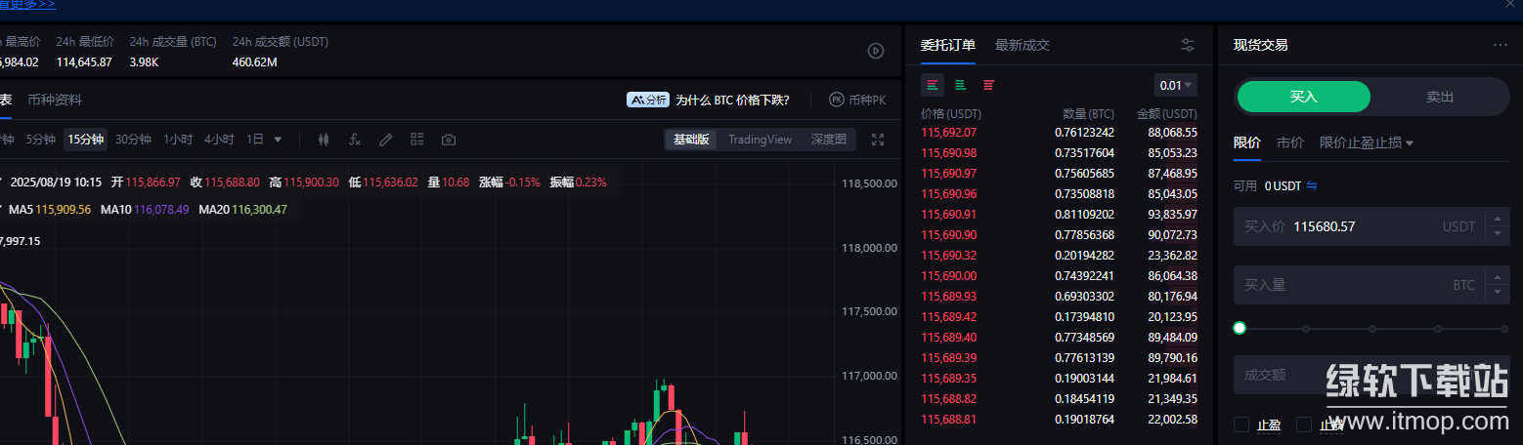Open order book settings sliders icon
This screenshot has width=1523, height=445.
(1188, 45)
